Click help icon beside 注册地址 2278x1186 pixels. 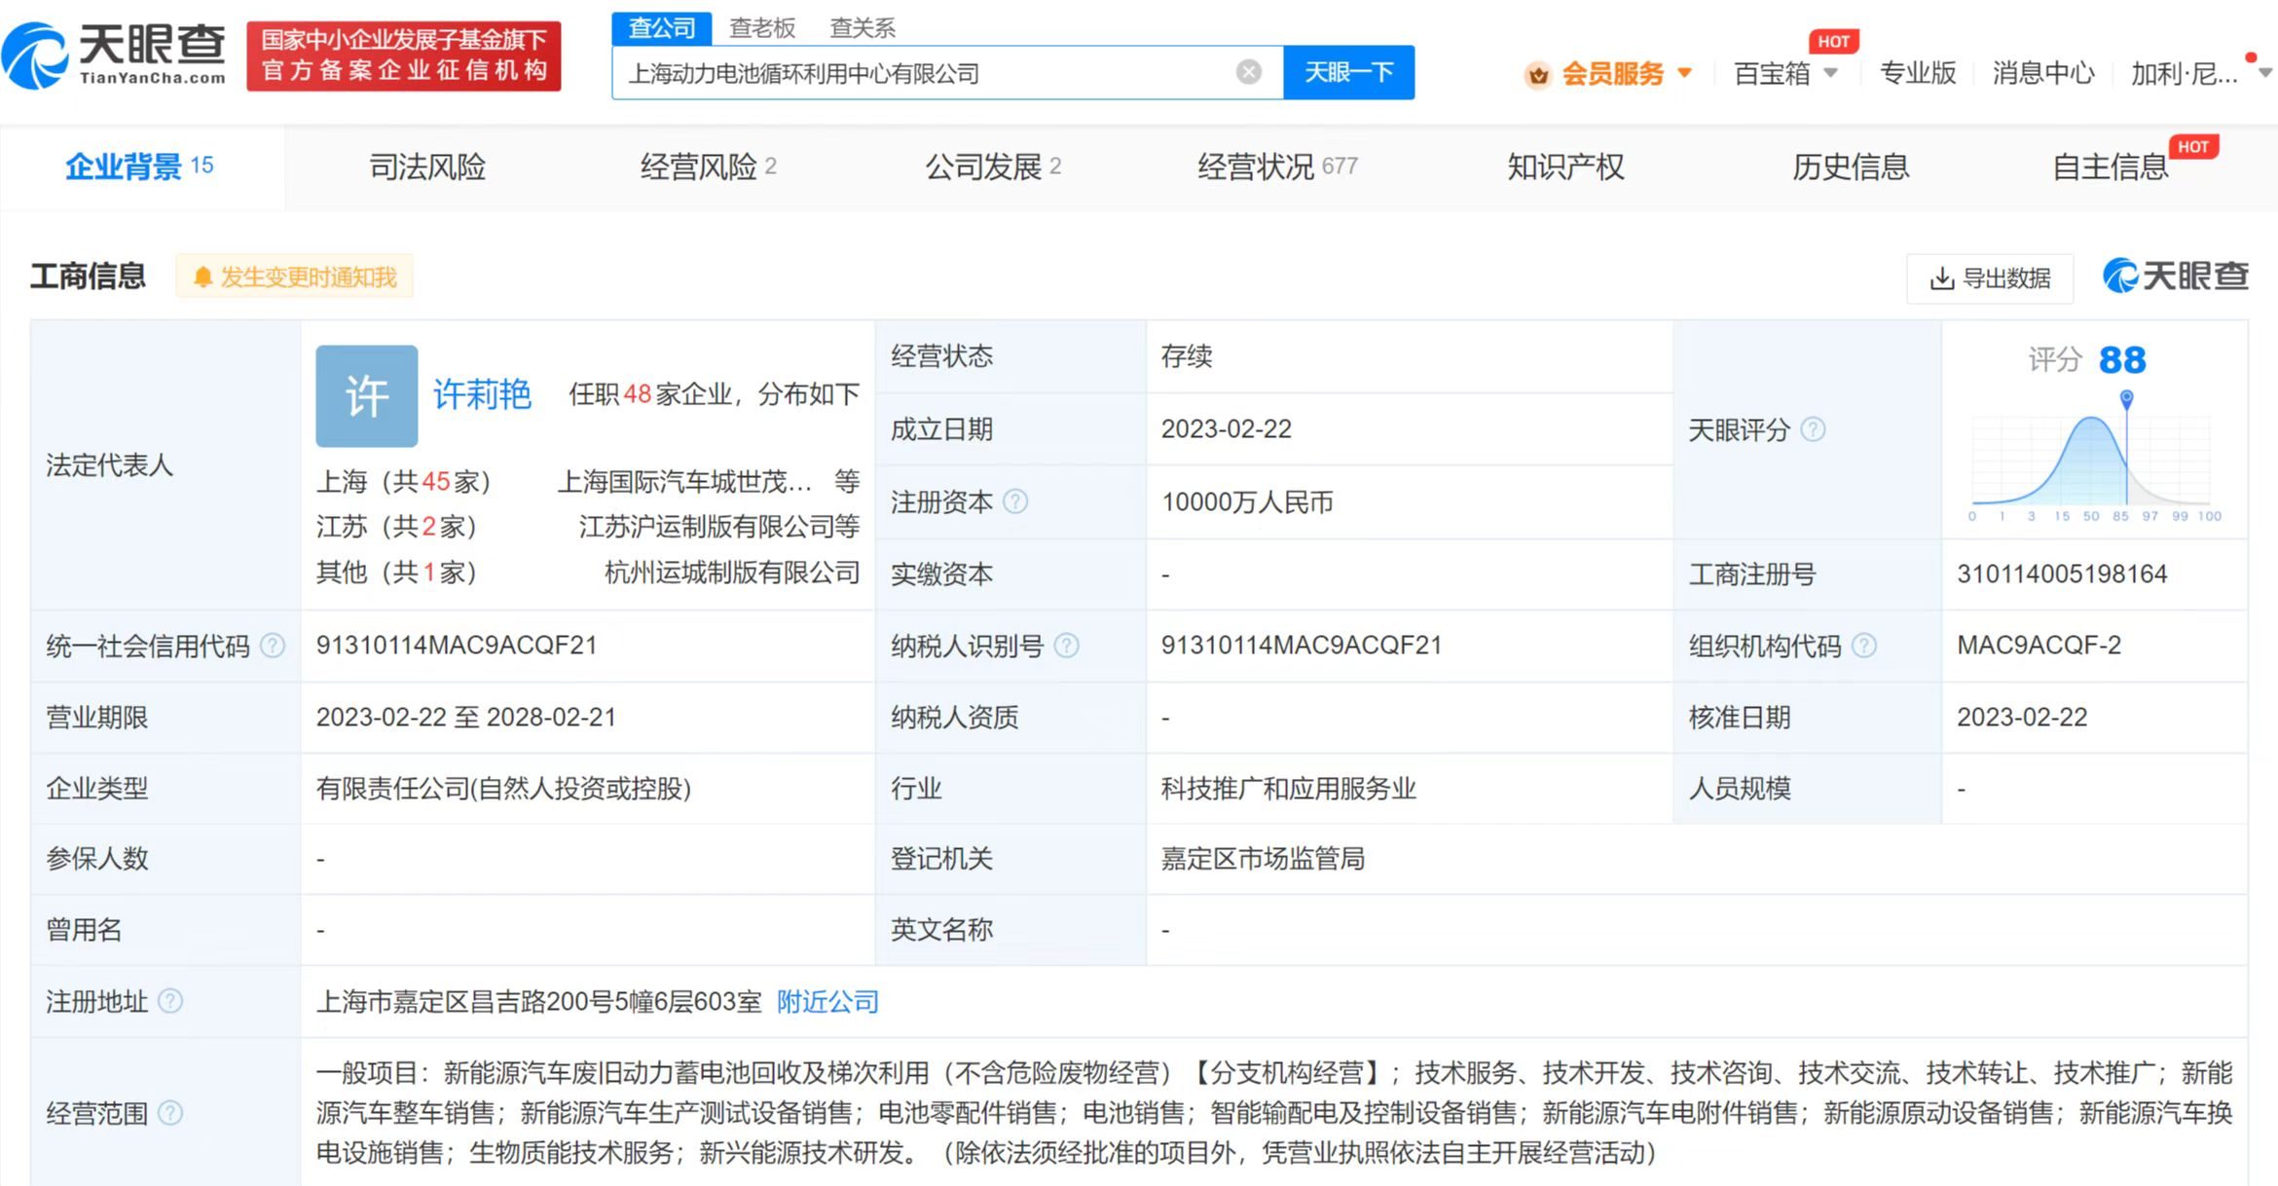pyautogui.click(x=170, y=1001)
